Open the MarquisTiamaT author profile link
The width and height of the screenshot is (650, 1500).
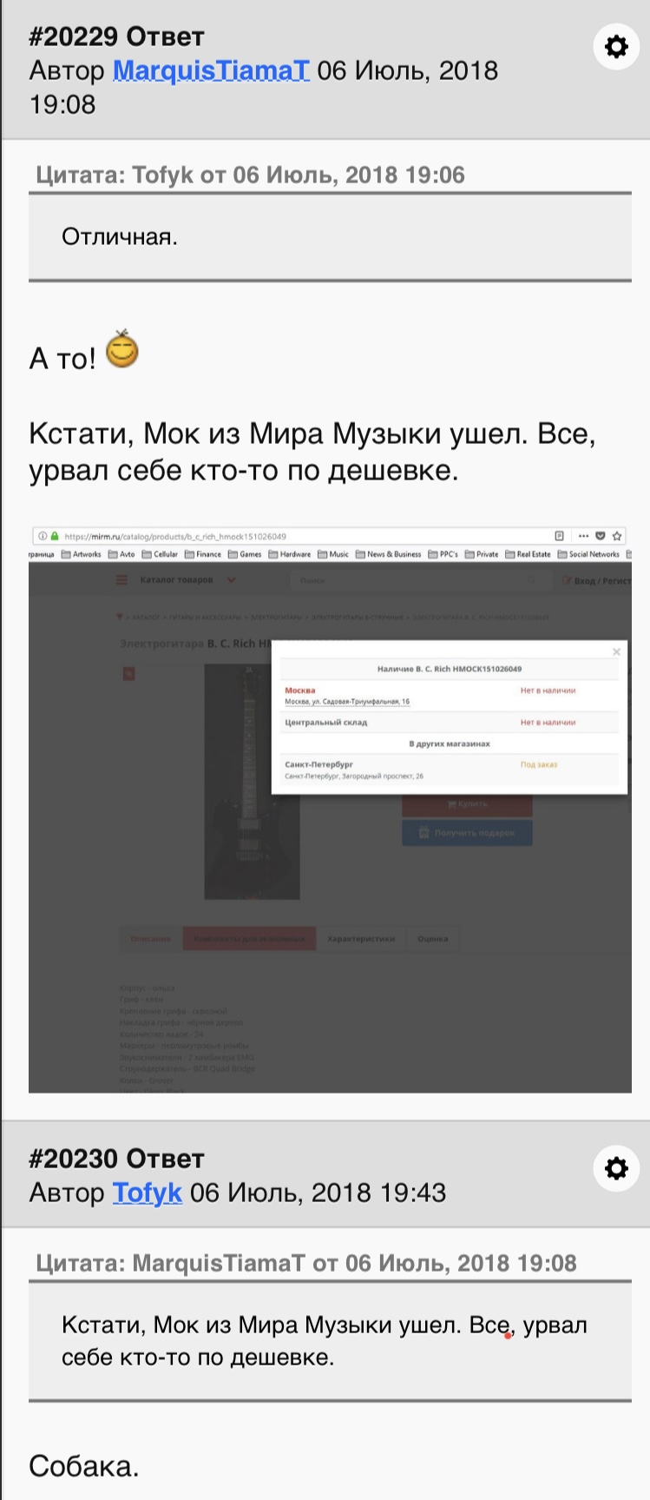211,70
